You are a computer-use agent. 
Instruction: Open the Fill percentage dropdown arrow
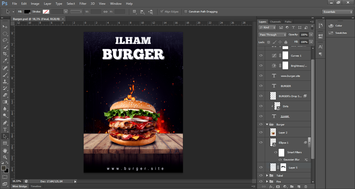point(311,42)
